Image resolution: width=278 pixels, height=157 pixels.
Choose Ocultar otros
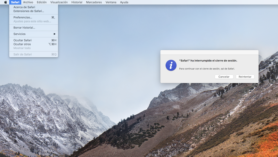coord(34,44)
